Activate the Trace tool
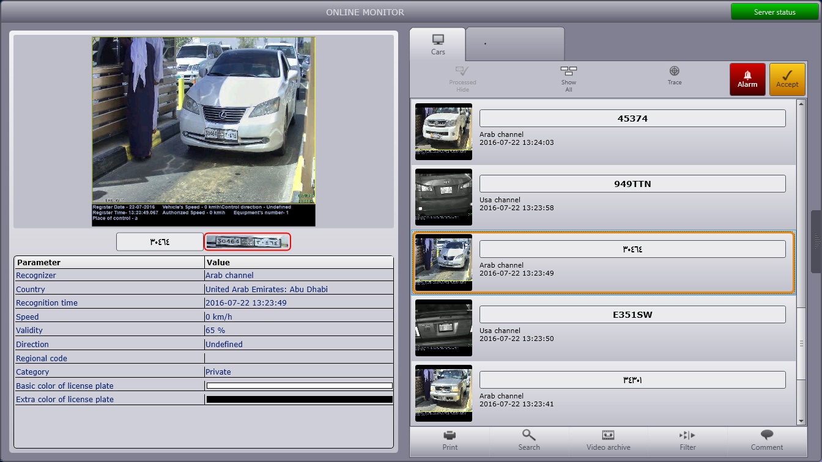The width and height of the screenshot is (822, 462). click(x=674, y=71)
